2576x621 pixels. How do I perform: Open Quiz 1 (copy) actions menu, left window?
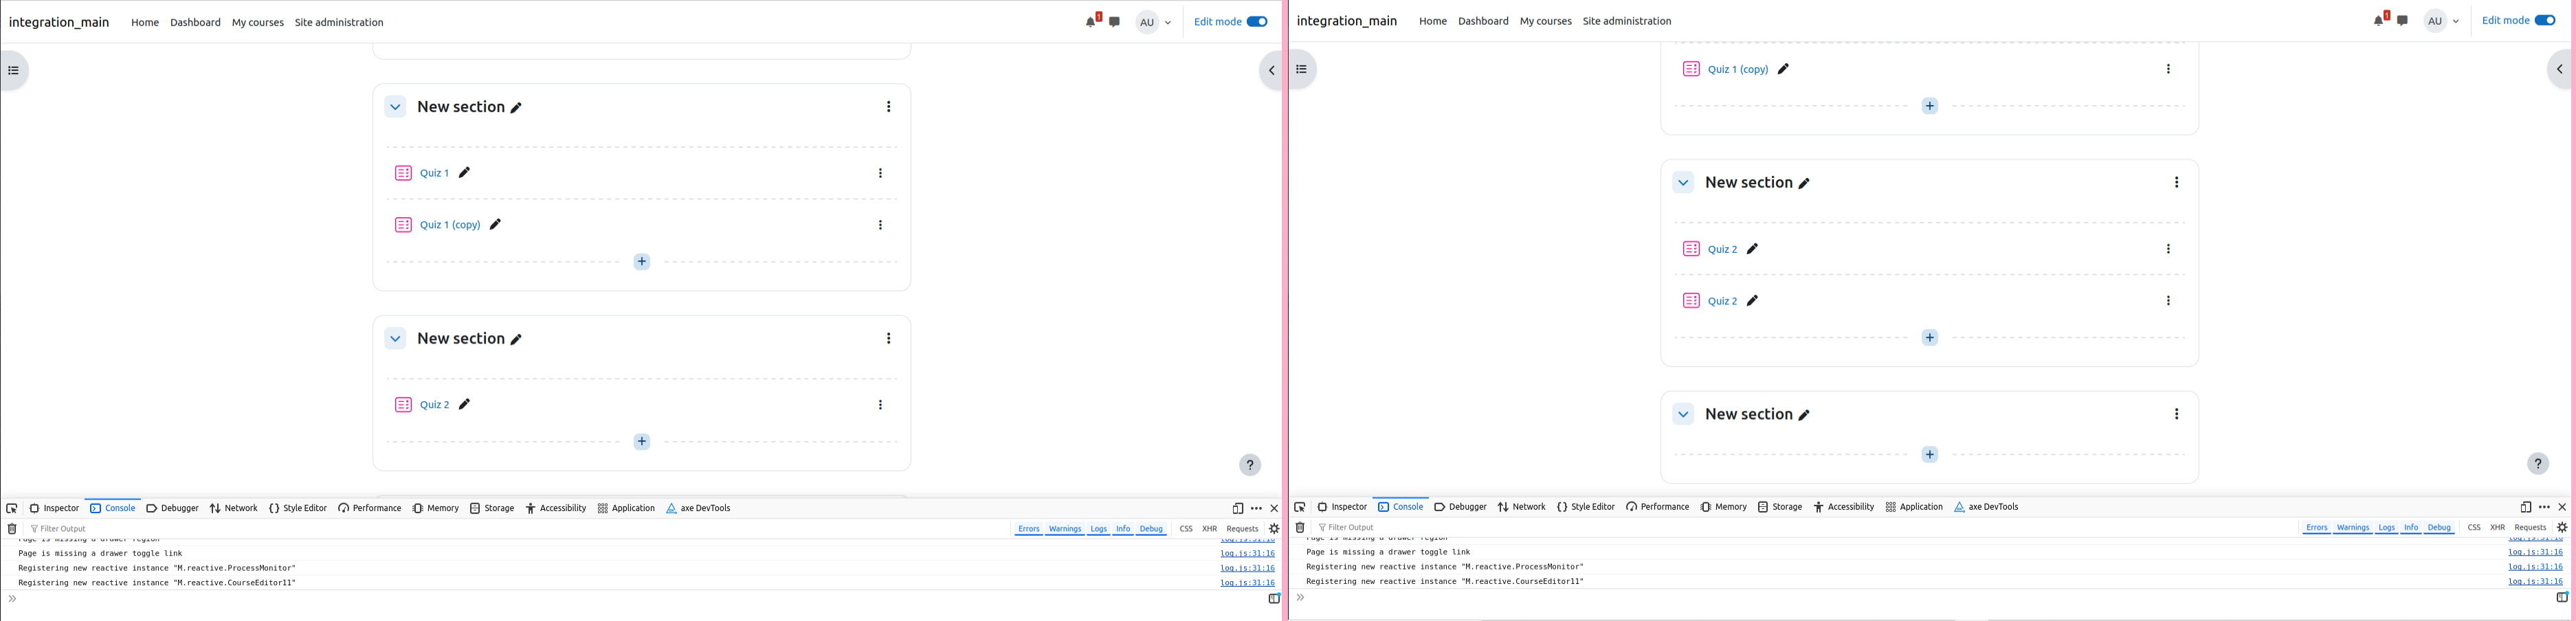pos(880,225)
